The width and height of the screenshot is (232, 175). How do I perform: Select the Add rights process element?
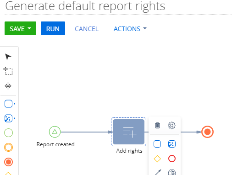click(x=128, y=132)
